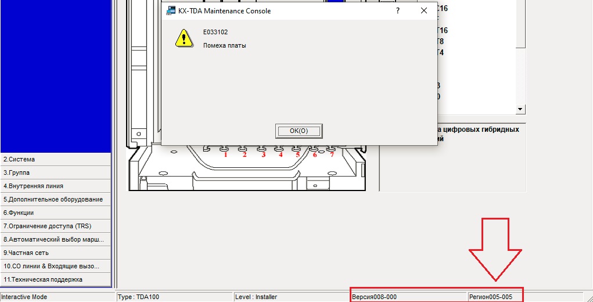Click the help question mark in dialog title

point(398,11)
